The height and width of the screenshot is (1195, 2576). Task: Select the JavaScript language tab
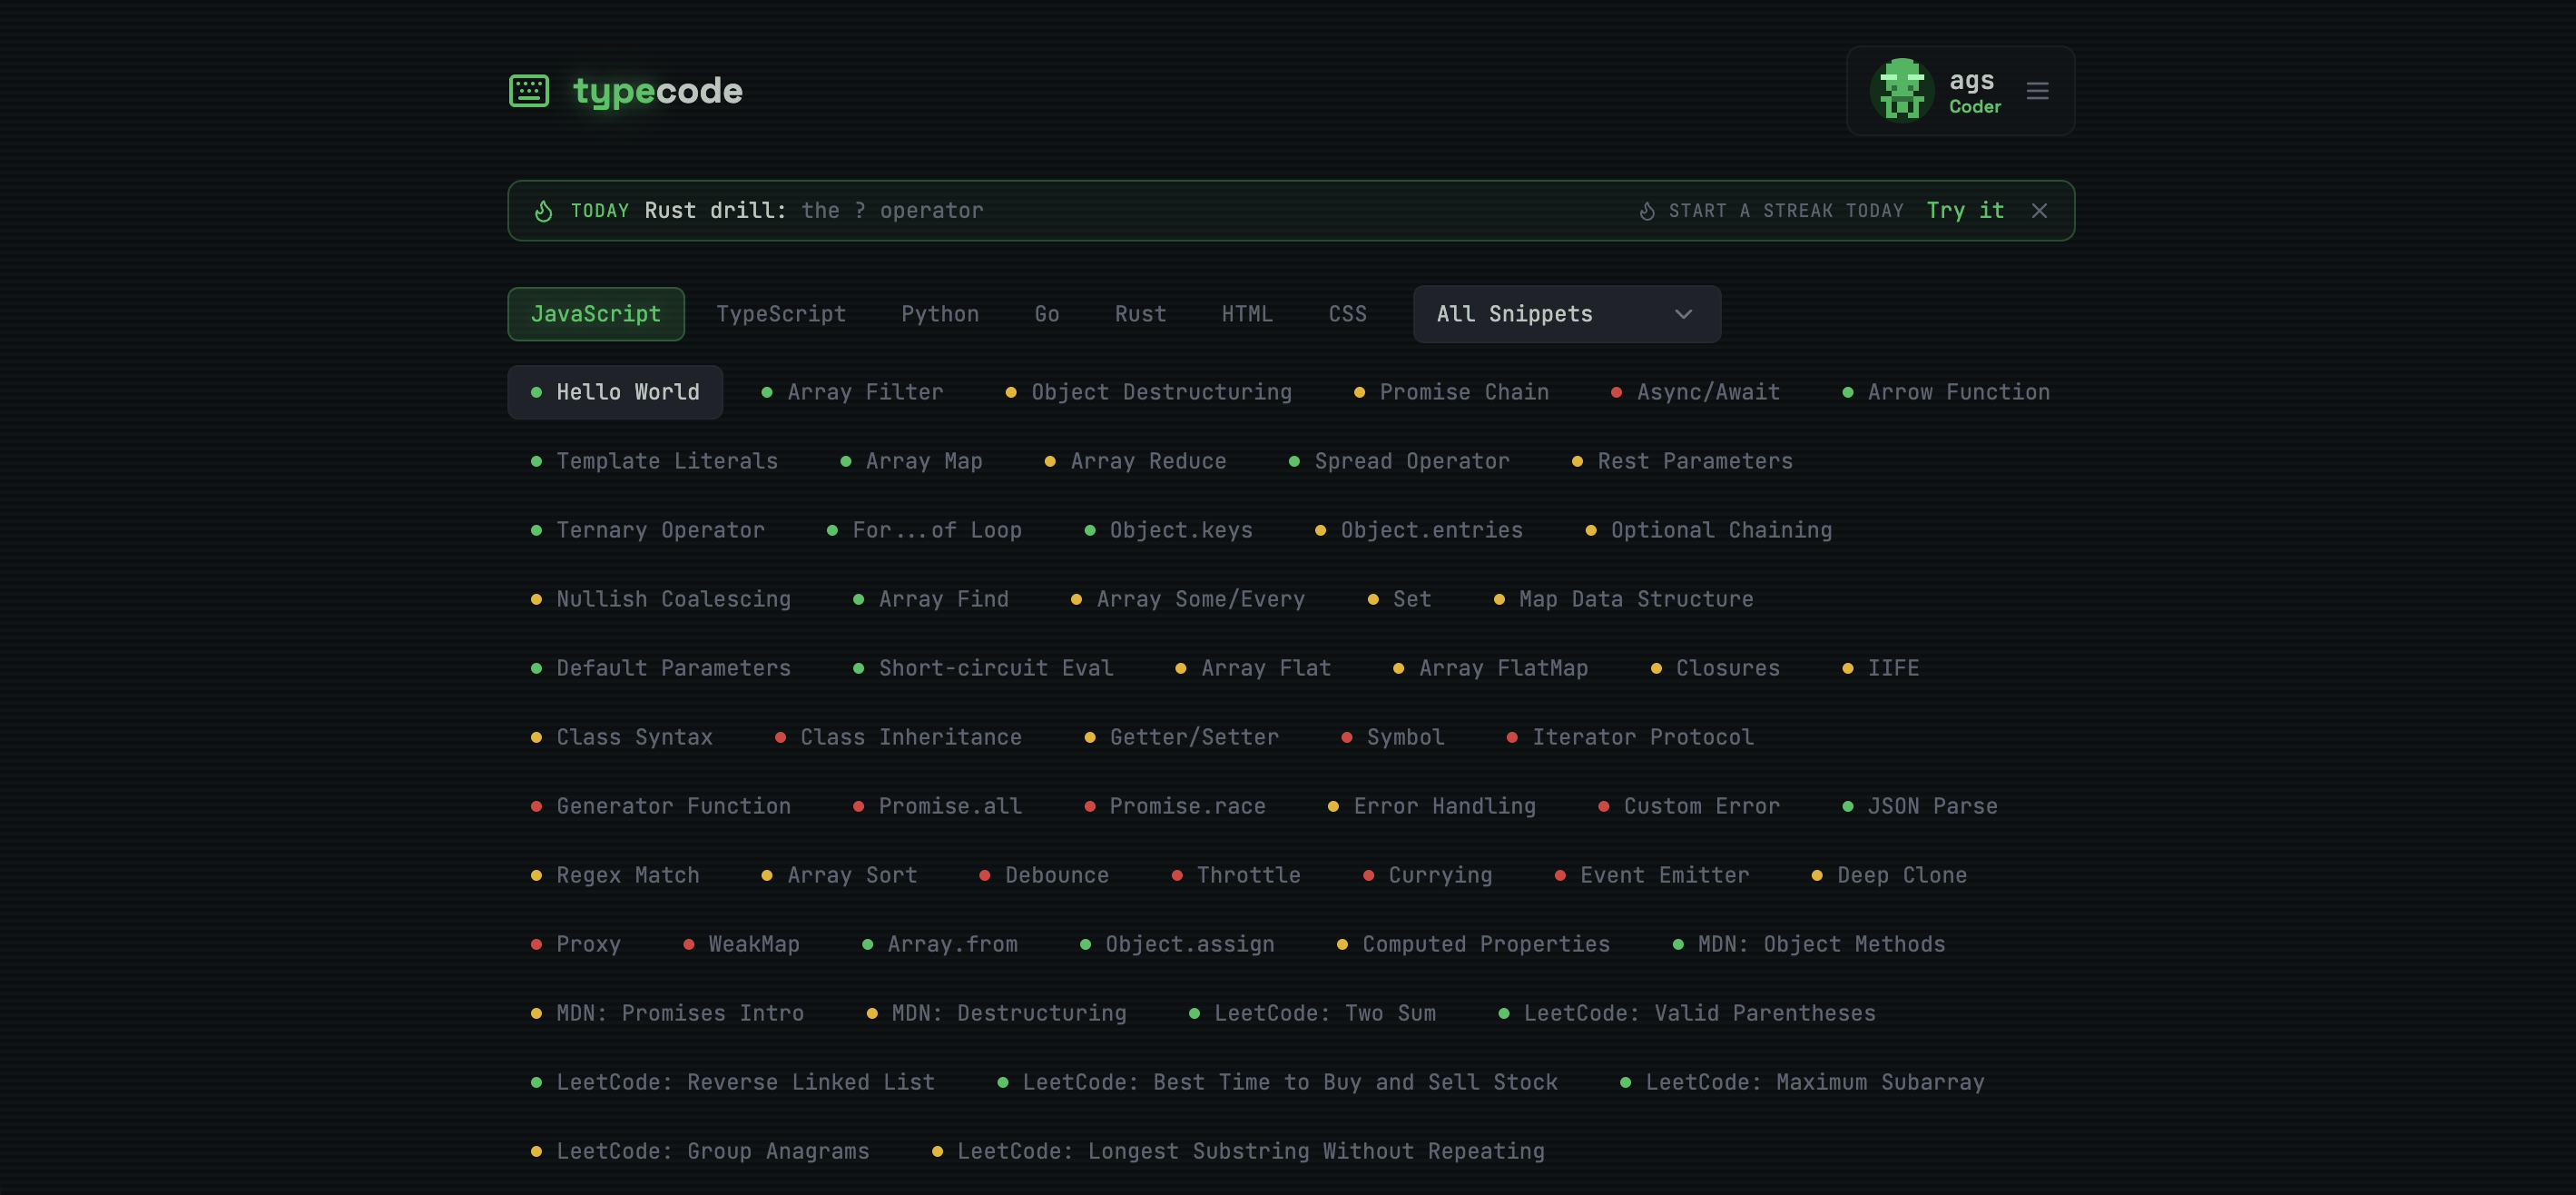click(596, 314)
